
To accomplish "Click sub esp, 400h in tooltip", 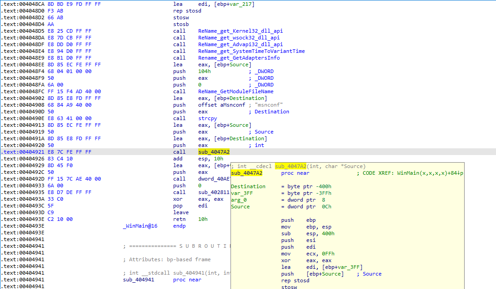I will [308, 234].
